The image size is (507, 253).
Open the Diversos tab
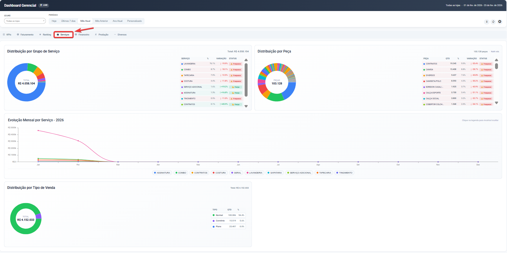pyautogui.click(x=122, y=35)
